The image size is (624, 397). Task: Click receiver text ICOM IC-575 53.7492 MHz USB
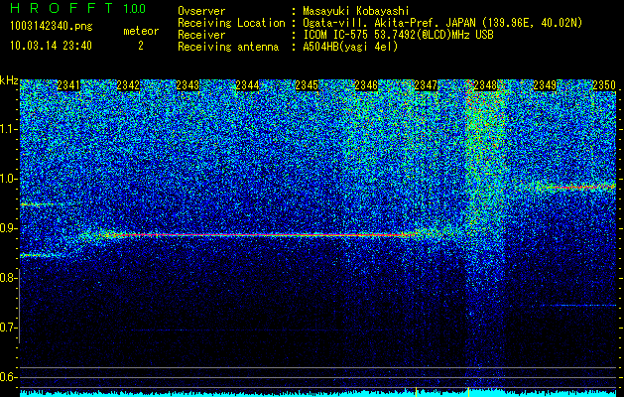click(x=398, y=35)
